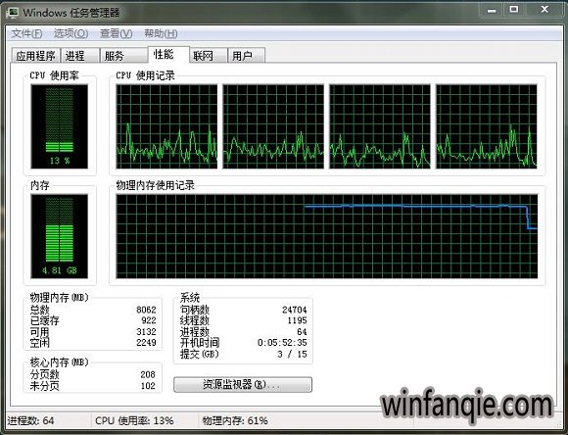The width and height of the screenshot is (568, 435).
Task: Switch to the 应用程序 tab
Action: pyautogui.click(x=35, y=56)
